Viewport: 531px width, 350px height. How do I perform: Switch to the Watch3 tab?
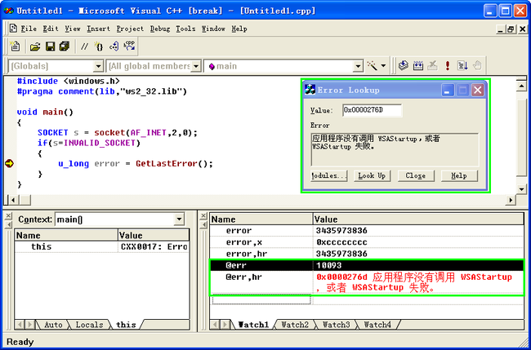click(x=336, y=325)
